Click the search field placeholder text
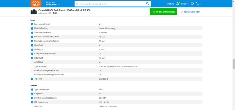Screen dimensions: 235x110 click(x=91, y=4)
